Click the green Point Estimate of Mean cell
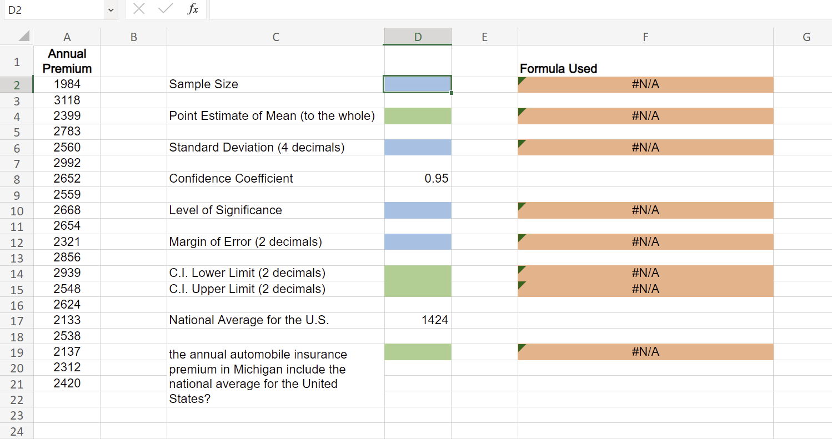The image size is (832, 439). (417, 115)
